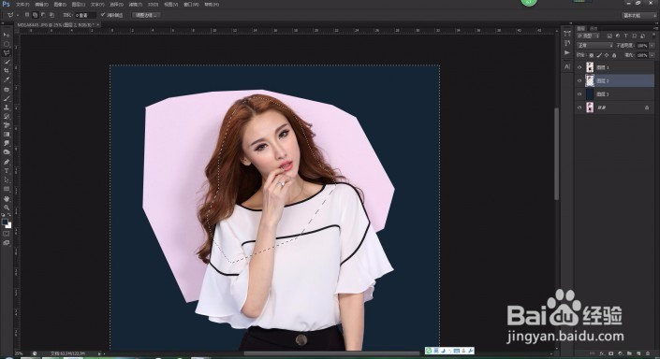Open the Filter menu
The image size is (660, 359).
tap(135, 5)
